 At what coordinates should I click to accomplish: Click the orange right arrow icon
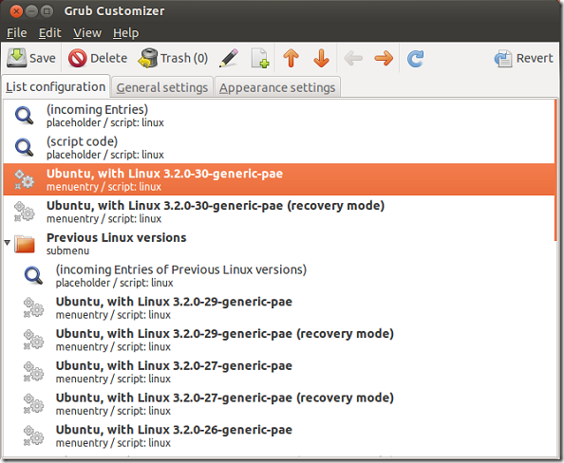tap(384, 58)
